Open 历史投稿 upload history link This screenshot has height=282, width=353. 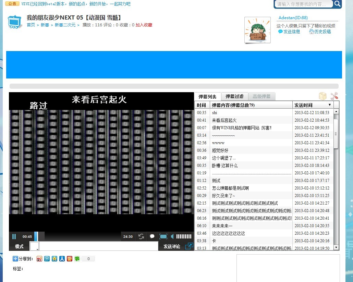coord(320,32)
